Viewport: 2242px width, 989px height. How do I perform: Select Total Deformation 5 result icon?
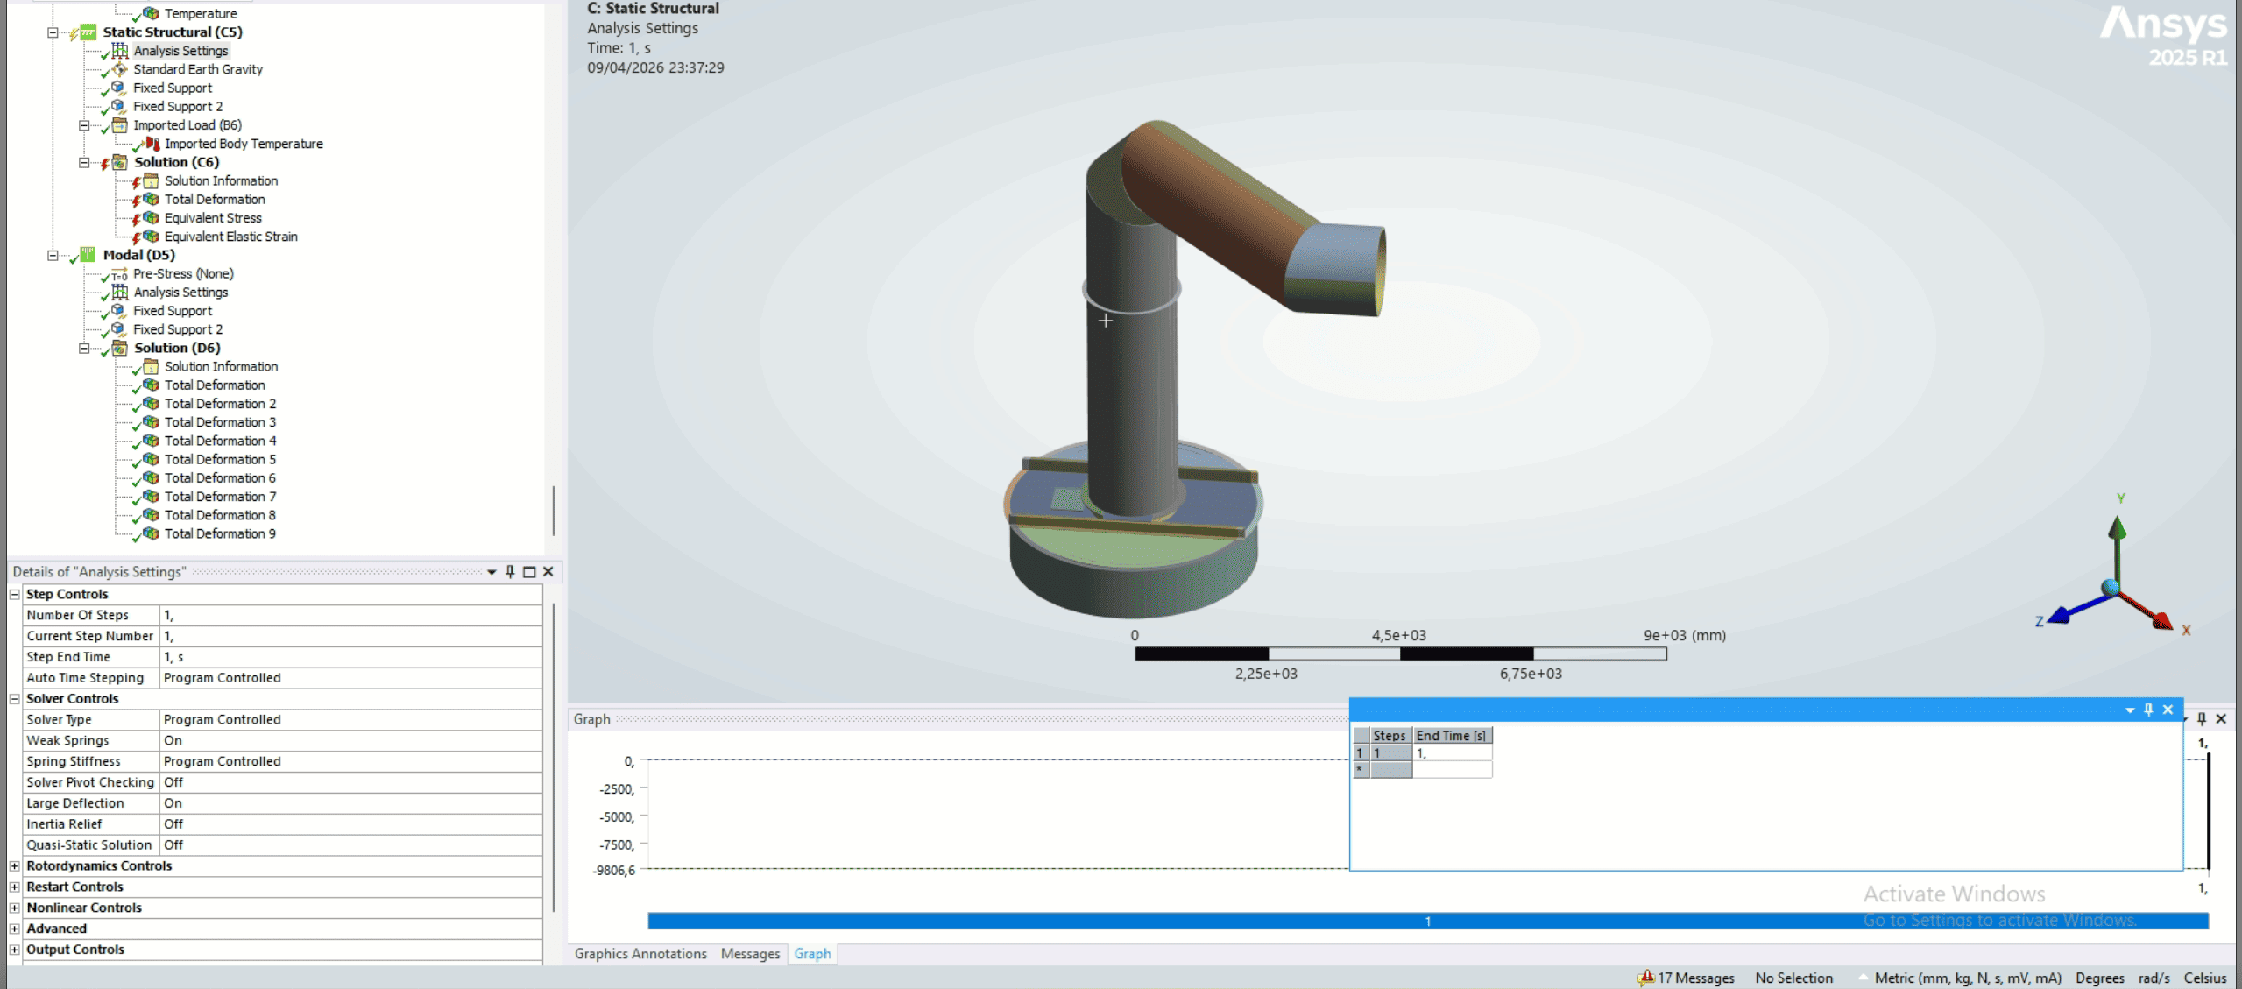pyautogui.click(x=152, y=460)
